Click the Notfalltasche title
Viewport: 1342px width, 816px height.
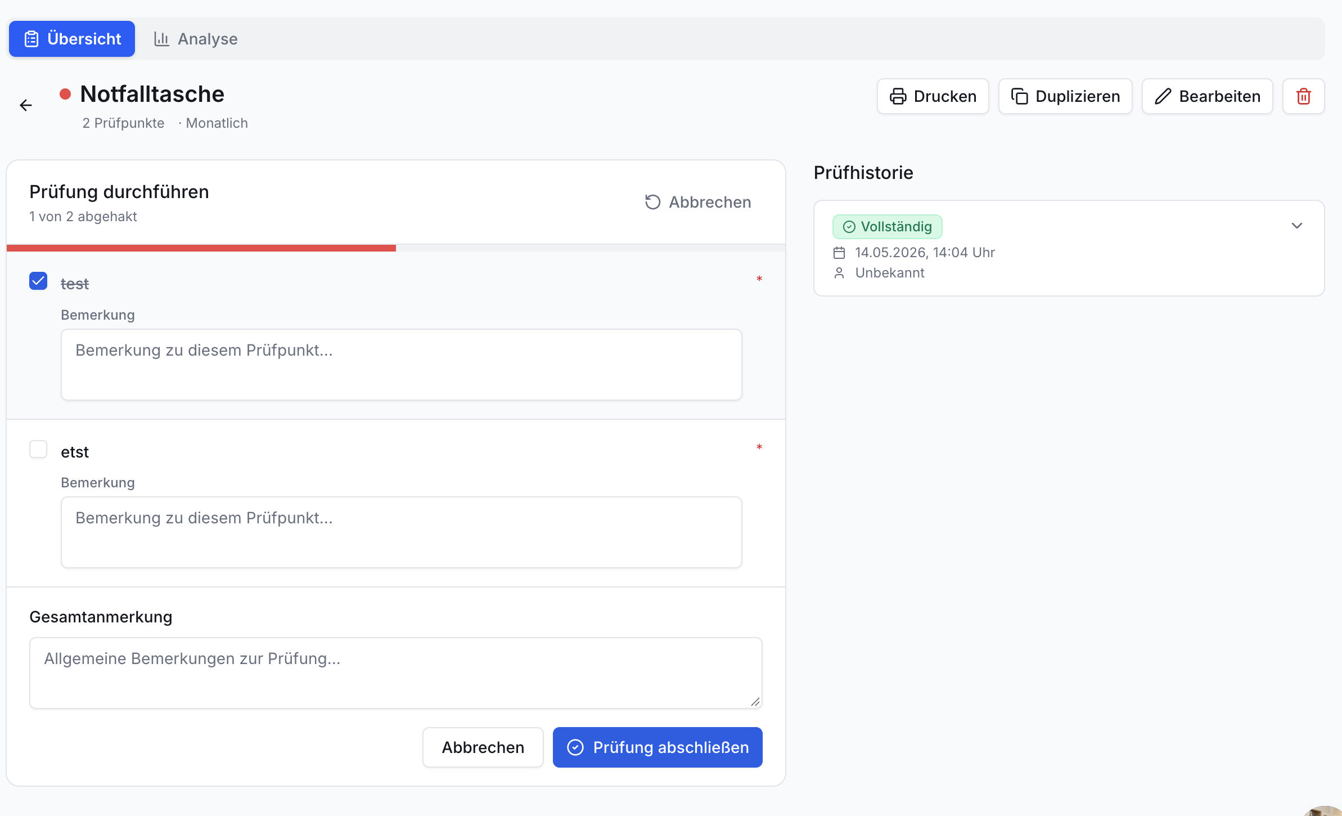152,94
